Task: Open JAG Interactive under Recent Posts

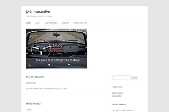Action: tap(118, 93)
